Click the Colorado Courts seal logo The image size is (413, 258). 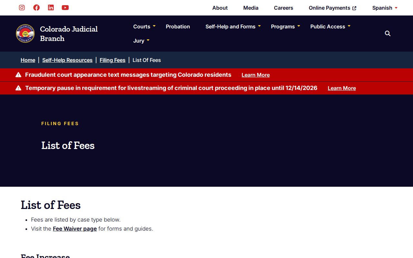tap(25, 34)
